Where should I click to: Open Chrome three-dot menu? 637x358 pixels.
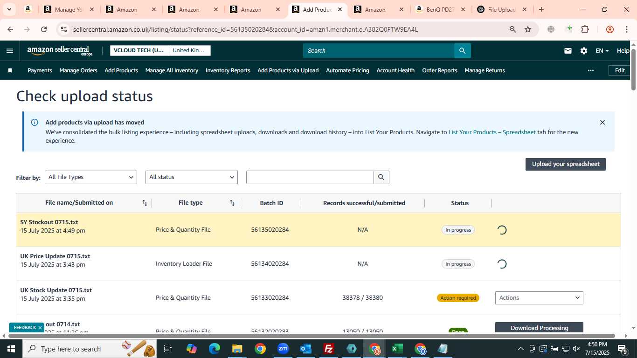626,29
